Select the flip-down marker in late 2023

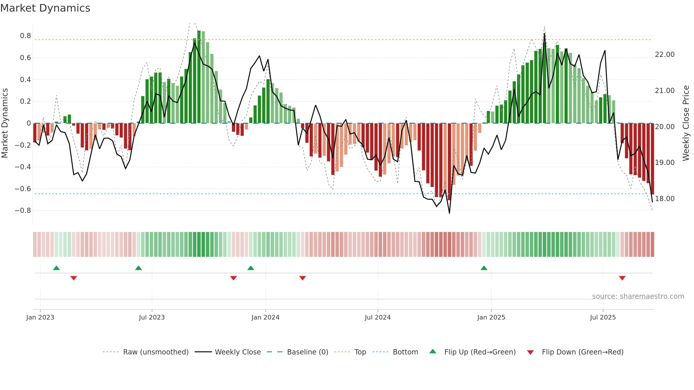click(x=234, y=278)
